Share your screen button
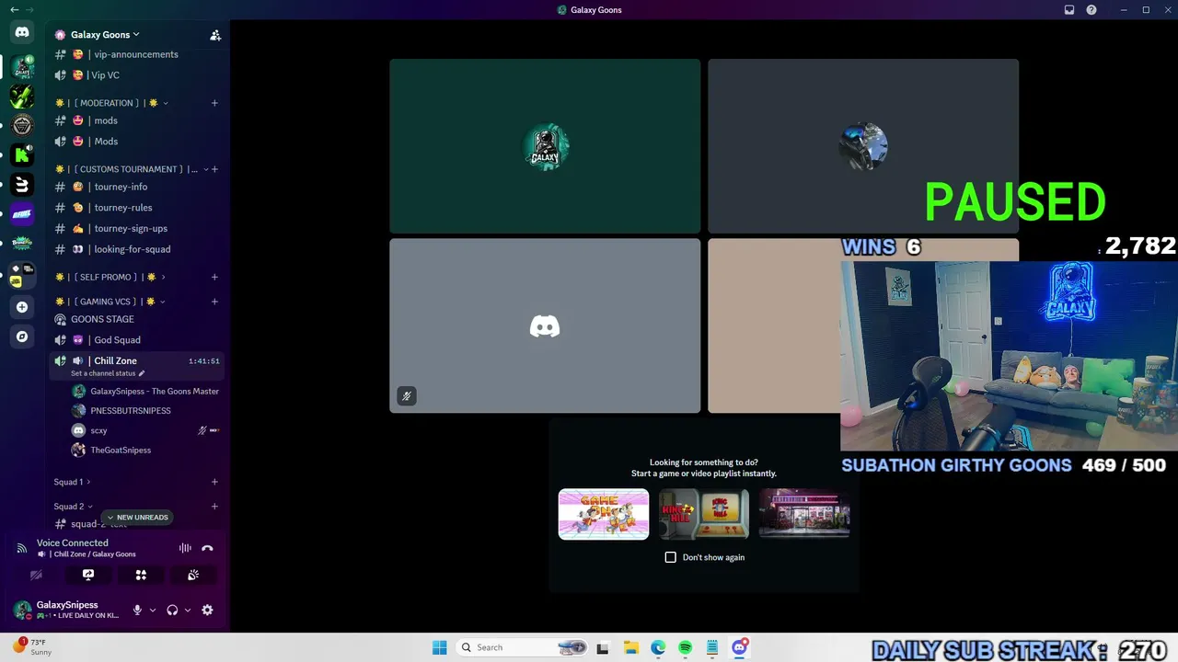The width and height of the screenshot is (1178, 662). (88, 575)
